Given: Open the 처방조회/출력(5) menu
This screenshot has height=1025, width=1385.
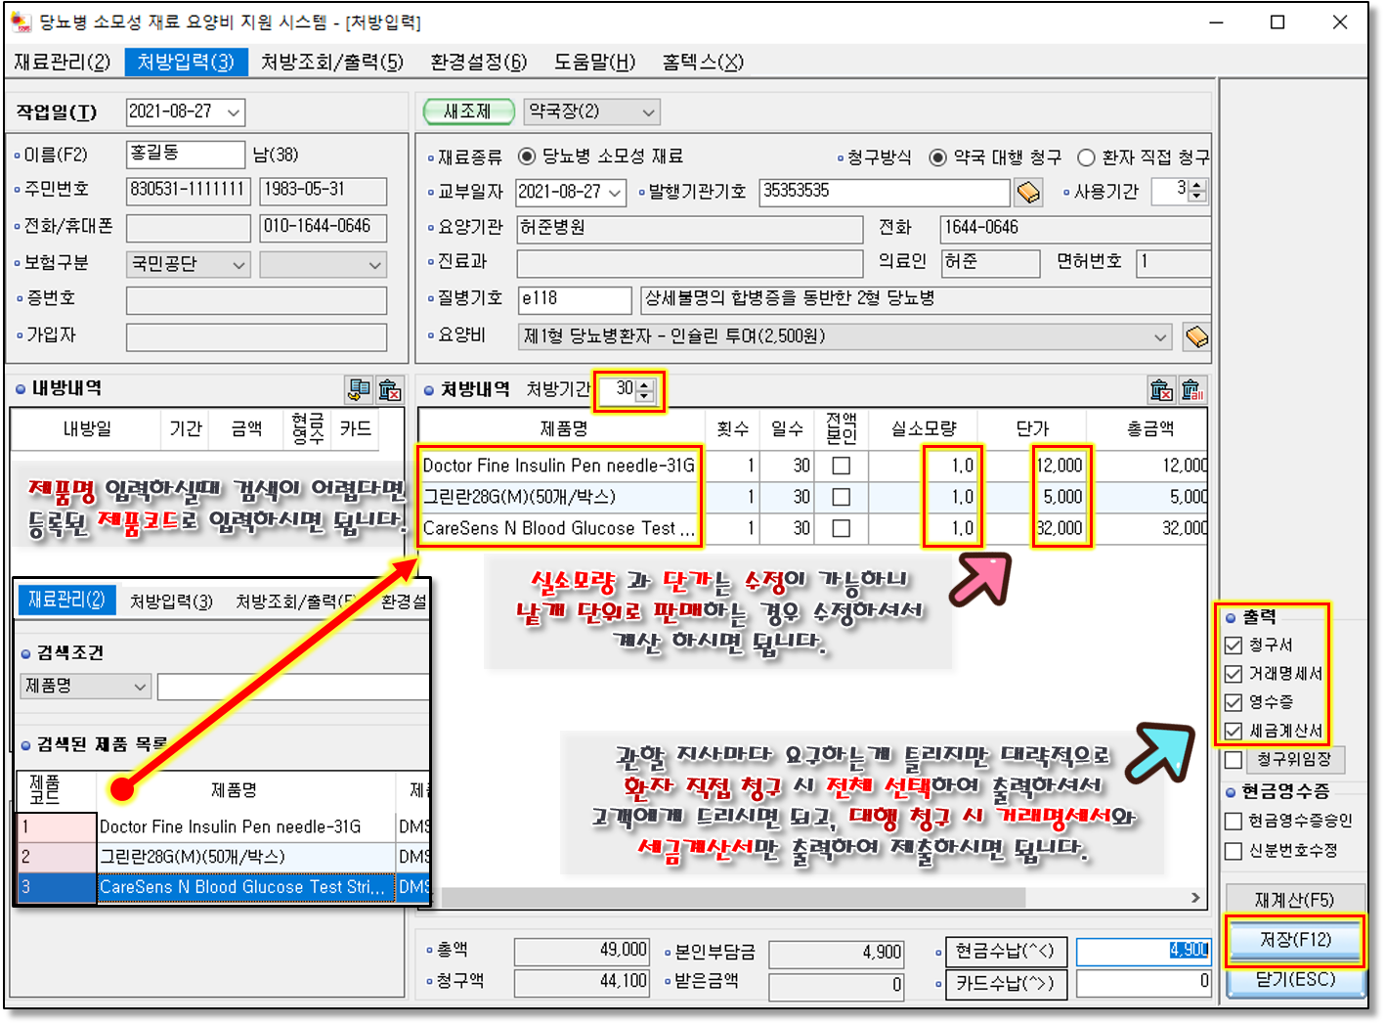Looking at the screenshot, I should (332, 63).
